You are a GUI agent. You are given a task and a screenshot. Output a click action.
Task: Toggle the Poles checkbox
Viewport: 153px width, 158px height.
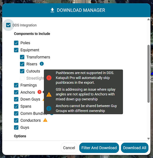click(16, 43)
